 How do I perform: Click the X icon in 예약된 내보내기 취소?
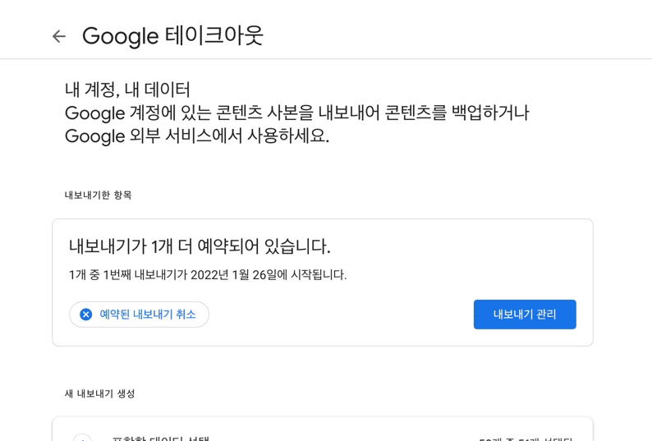[86, 315]
